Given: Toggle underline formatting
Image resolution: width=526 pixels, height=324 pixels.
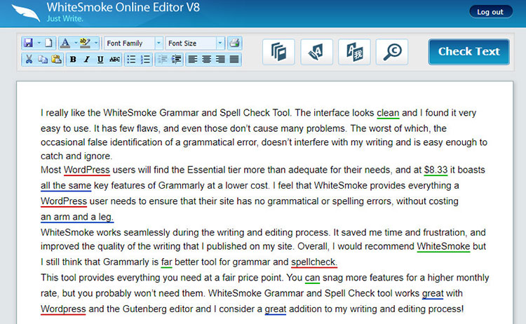Looking at the screenshot, I should tap(100, 60).
